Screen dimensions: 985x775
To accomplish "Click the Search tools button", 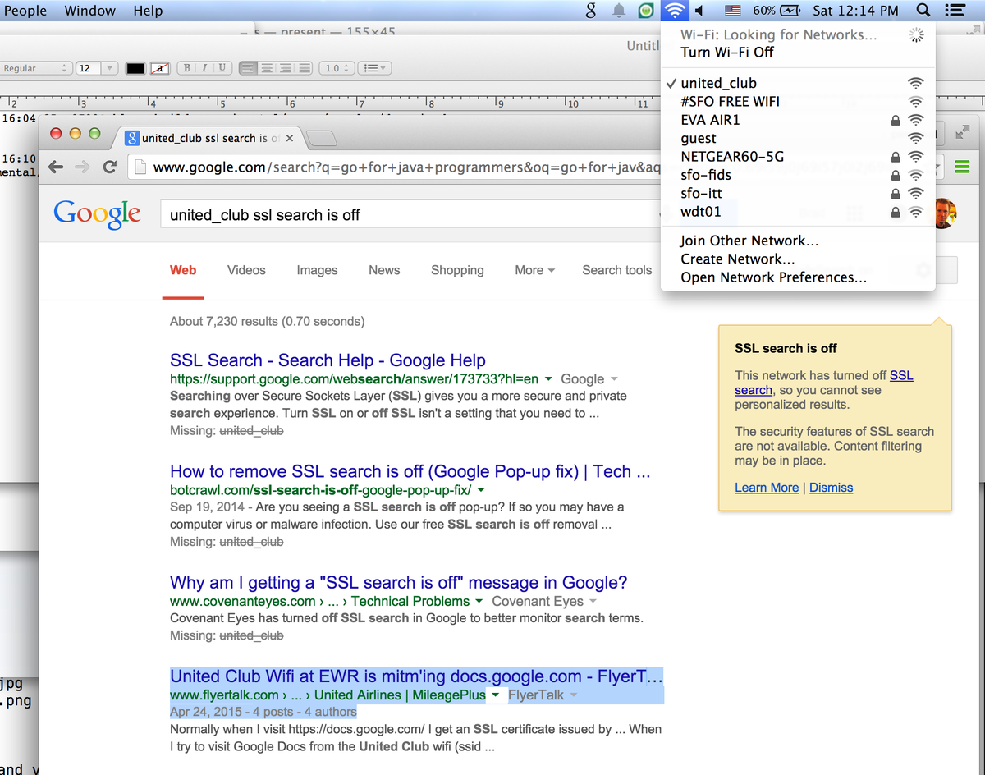I will pos(616,270).
